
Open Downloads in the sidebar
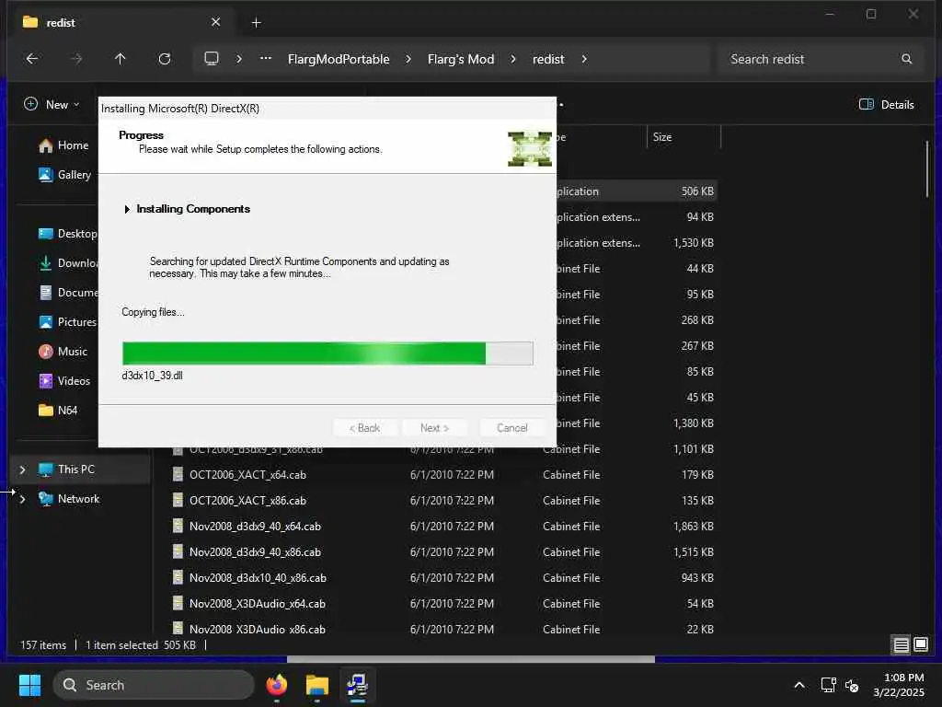click(66, 263)
